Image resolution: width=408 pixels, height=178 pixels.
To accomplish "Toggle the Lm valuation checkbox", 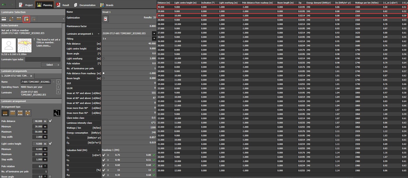I will (x=104, y=155).
